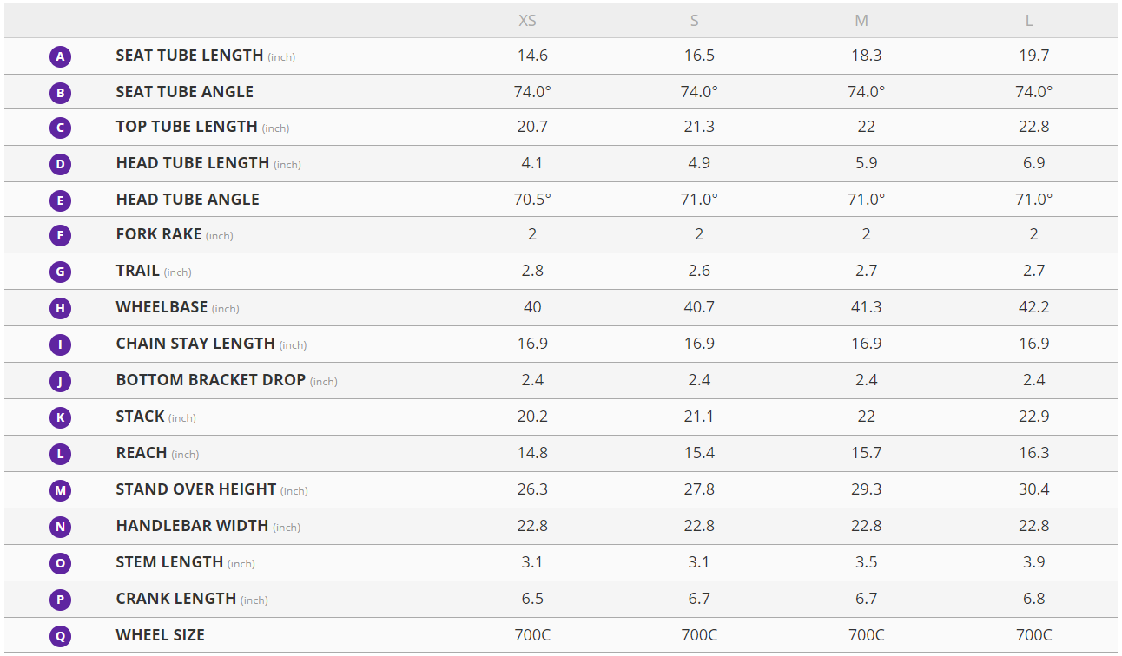Click the Handlebar Width row label
The height and width of the screenshot is (656, 1122).
pyautogui.click(x=193, y=526)
